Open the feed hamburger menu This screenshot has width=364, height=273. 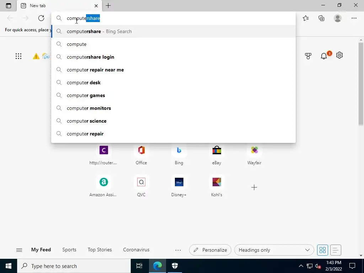[x=19, y=250]
